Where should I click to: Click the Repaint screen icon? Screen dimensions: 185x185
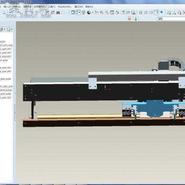point(73,12)
